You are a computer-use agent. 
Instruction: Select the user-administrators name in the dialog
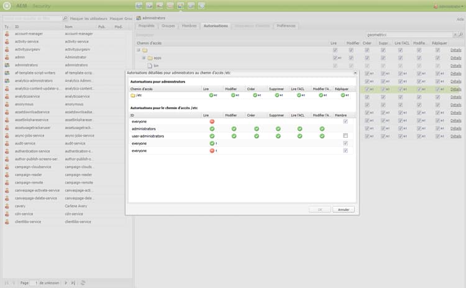coord(148,136)
